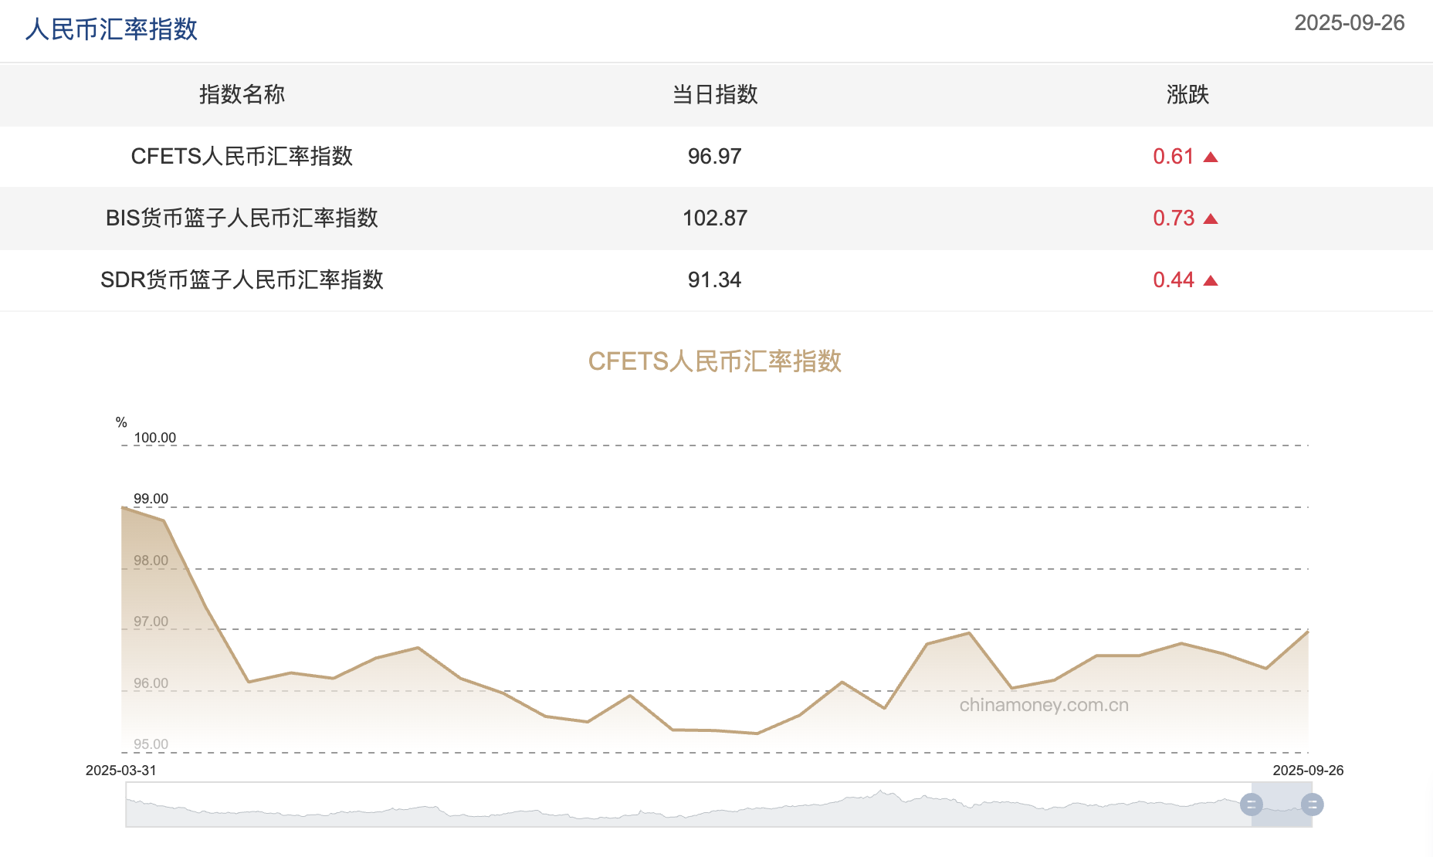Viewport: 1433px width, 857px height.
Task: Click the 102.87 index value
Action: pos(715,218)
